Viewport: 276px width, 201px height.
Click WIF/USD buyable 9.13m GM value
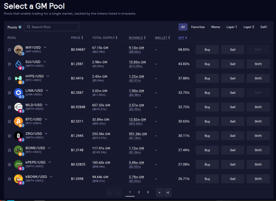pos(136,48)
